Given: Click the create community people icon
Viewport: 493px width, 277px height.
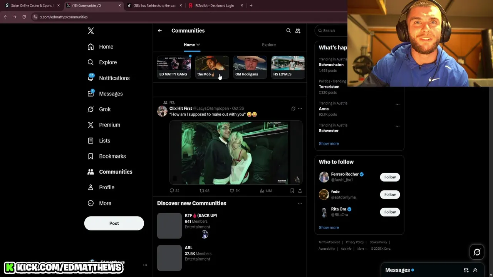Looking at the screenshot, I should point(298,31).
